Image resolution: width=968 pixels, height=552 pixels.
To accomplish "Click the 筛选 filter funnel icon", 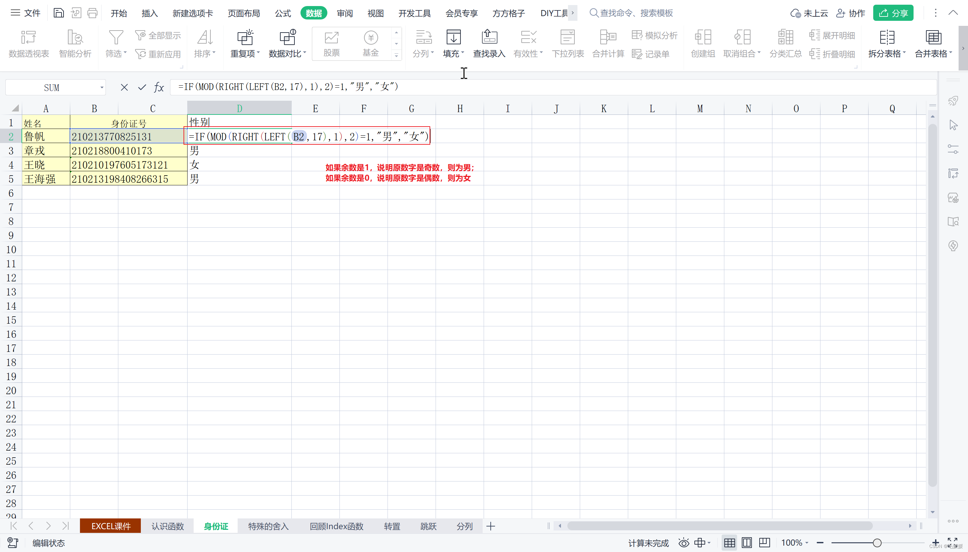I will tap(116, 38).
